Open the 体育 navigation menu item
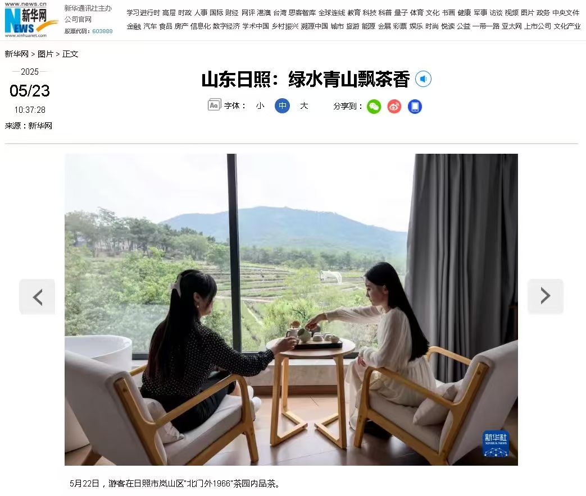Image resolution: width=586 pixels, height=496 pixels. click(x=417, y=13)
